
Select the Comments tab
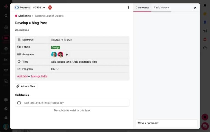[x=142, y=8]
